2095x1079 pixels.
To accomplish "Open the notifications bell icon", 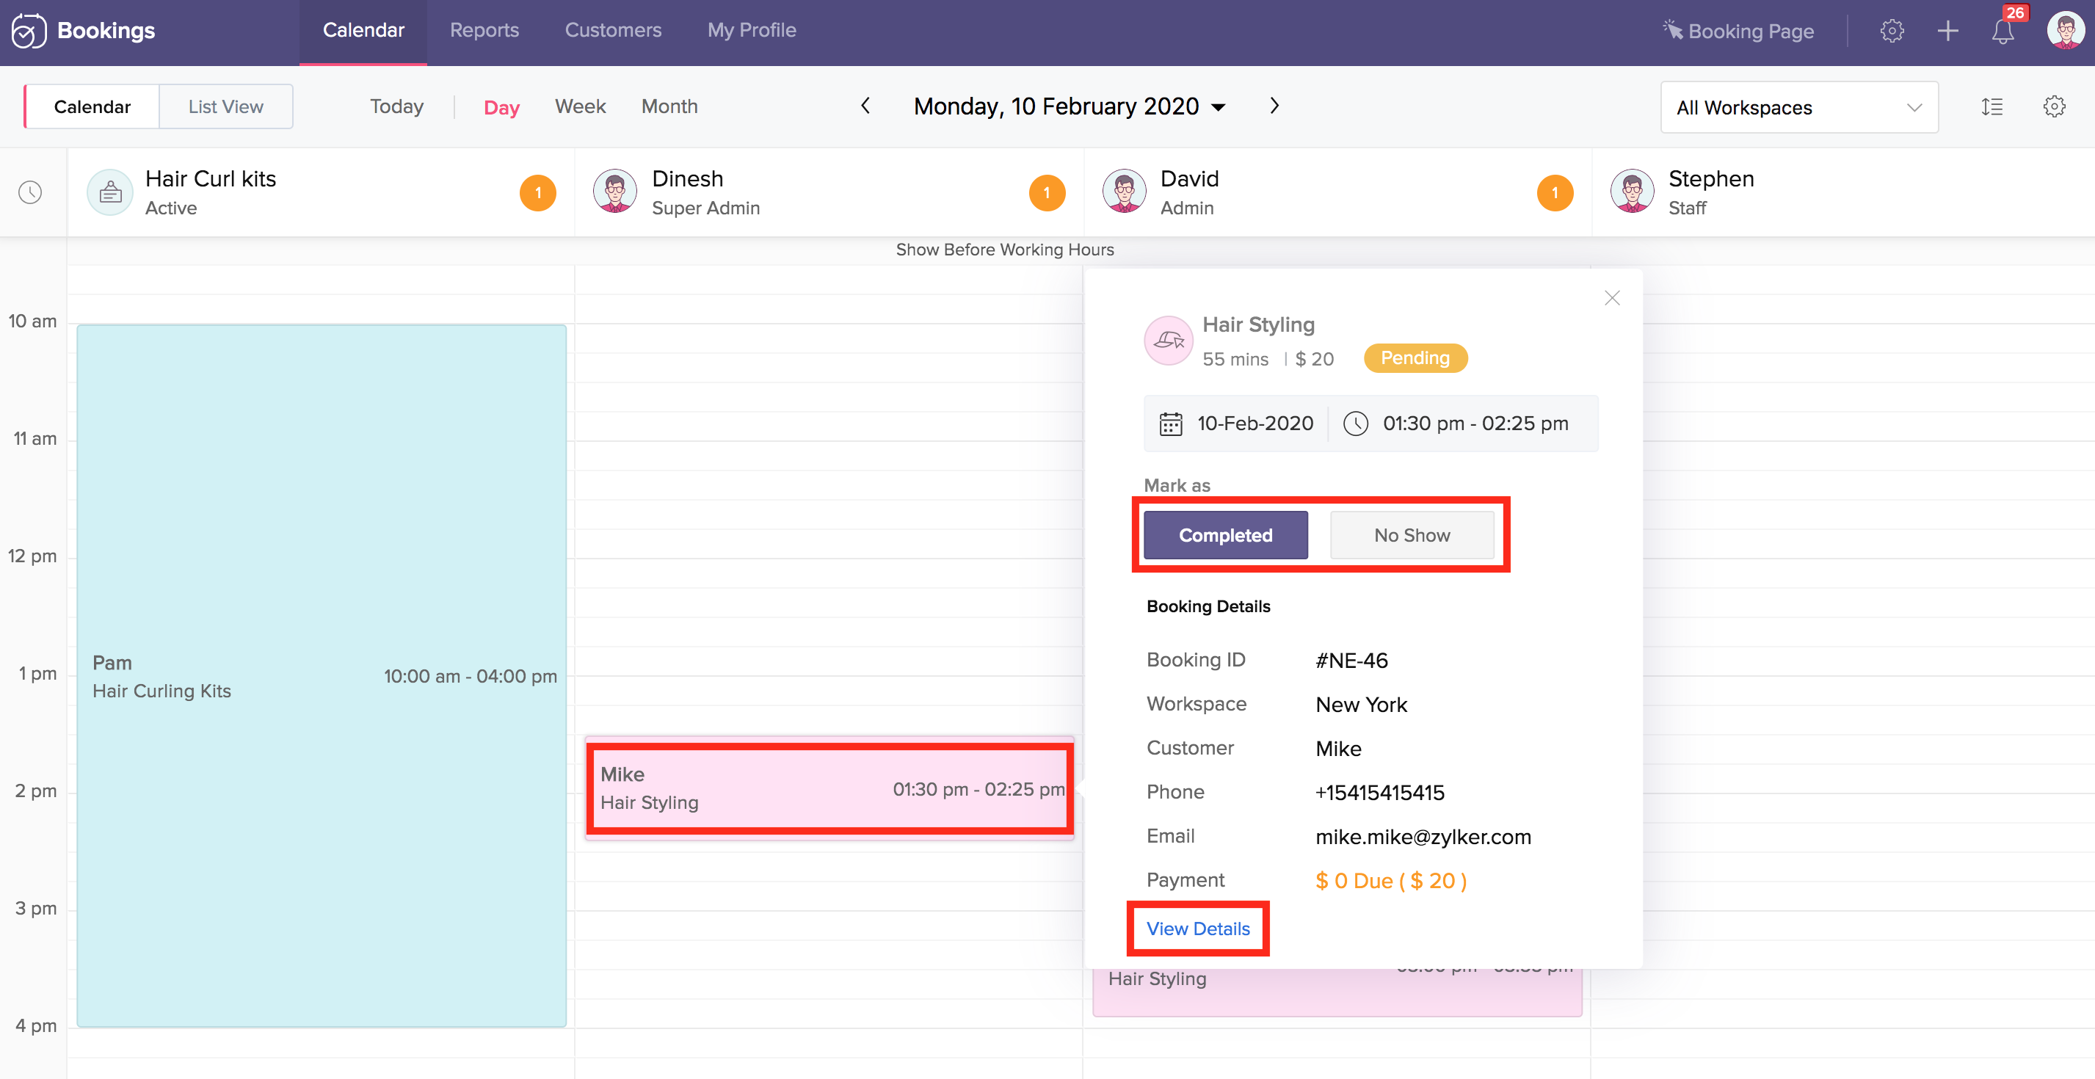I will (2003, 32).
